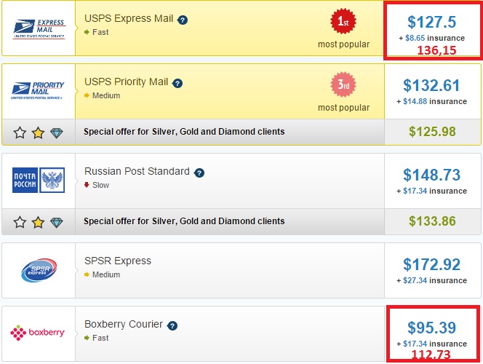Viewport: 483px width, 364px height.
Task: Click the Boxberry logo
Action: [x=39, y=333]
